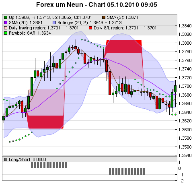Click the Daily trading region legend label
This screenshot has height=184, width=193.
click(x=44, y=28)
